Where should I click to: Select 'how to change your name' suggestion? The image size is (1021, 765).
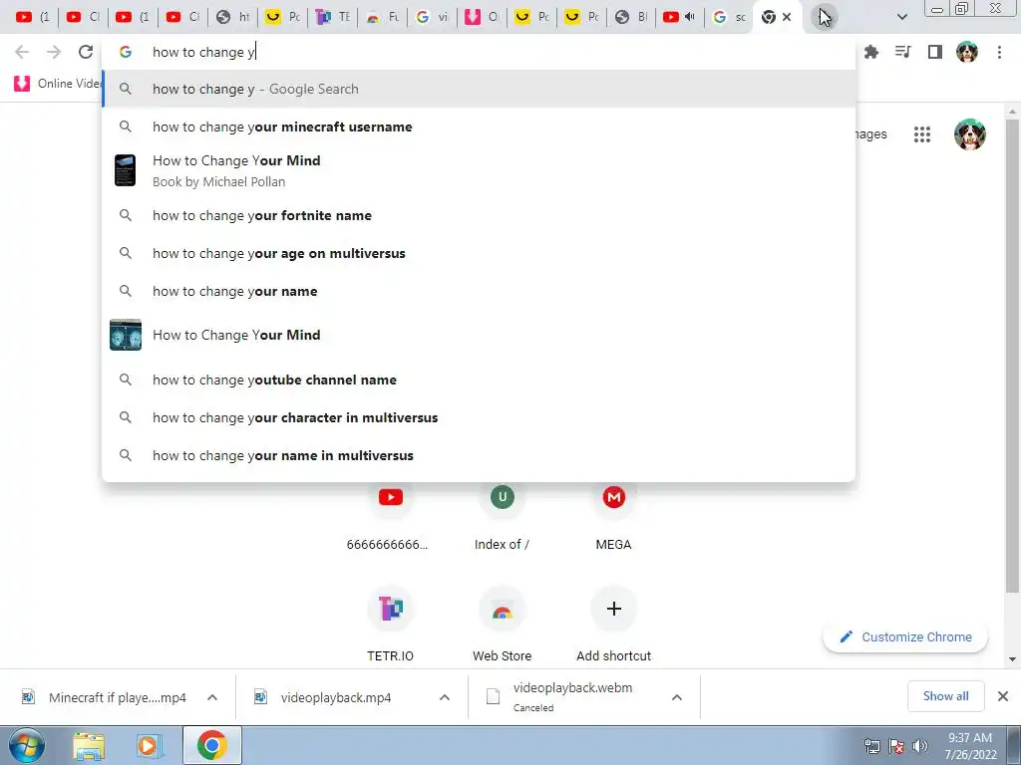[479, 291]
